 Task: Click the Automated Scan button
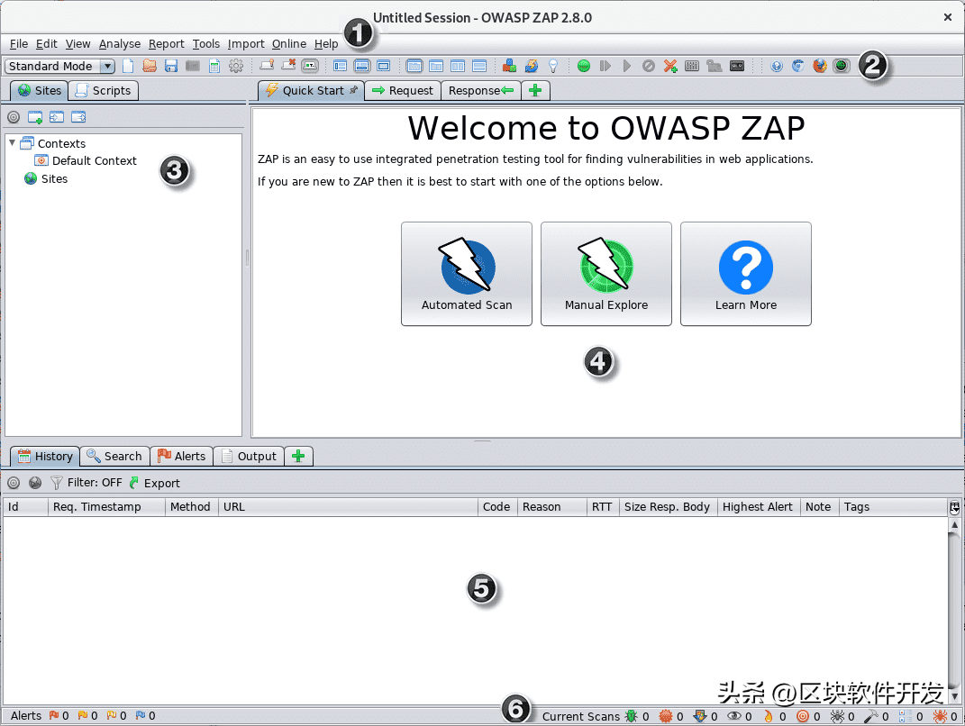(x=467, y=274)
